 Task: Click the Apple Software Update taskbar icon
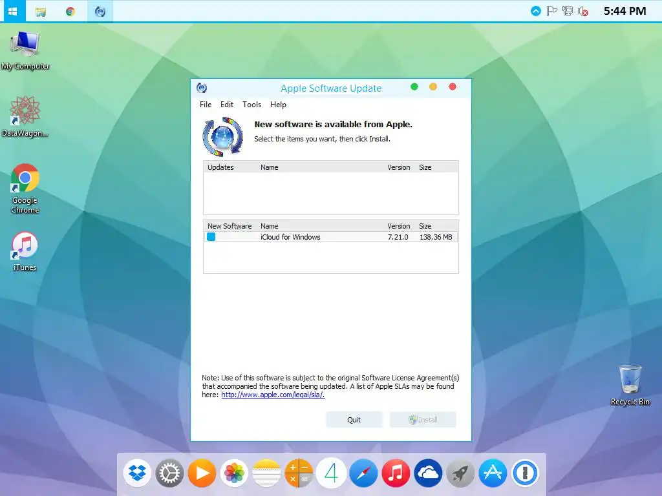(x=100, y=12)
